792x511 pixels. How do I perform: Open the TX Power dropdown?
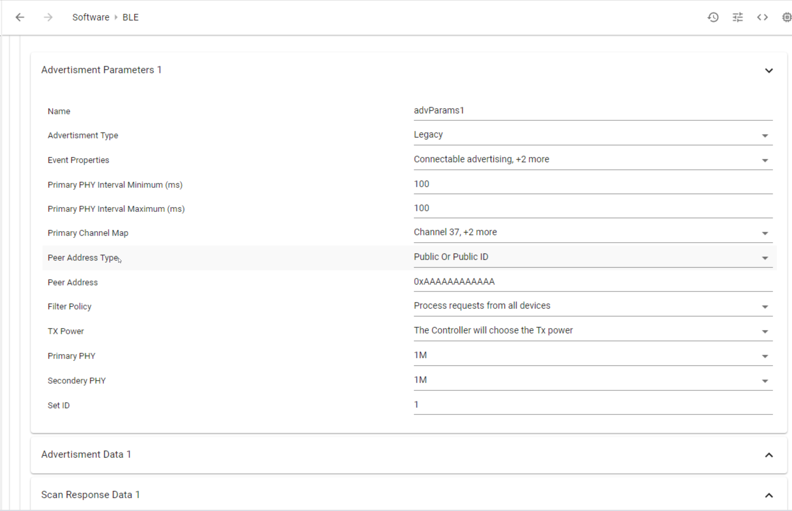click(x=765, y=331)
